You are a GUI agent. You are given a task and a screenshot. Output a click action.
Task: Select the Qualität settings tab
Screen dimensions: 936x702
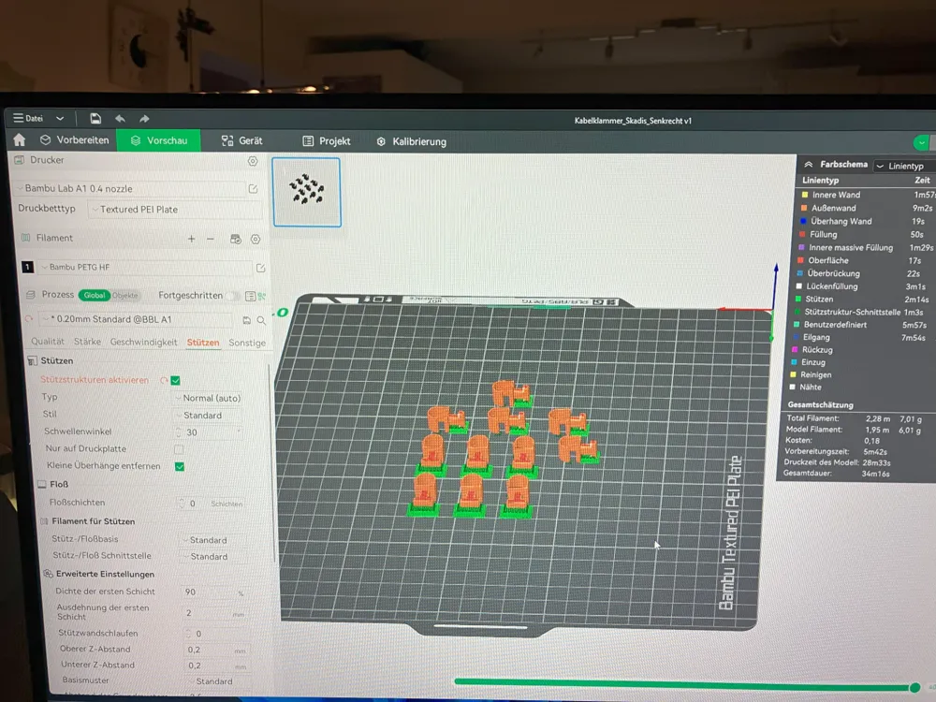tap(47, 342)
